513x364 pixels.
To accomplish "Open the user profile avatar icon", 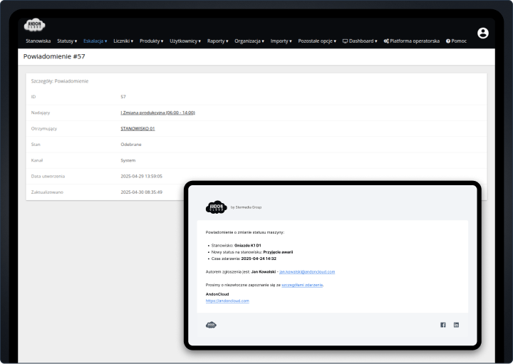I will pos(483,33).
